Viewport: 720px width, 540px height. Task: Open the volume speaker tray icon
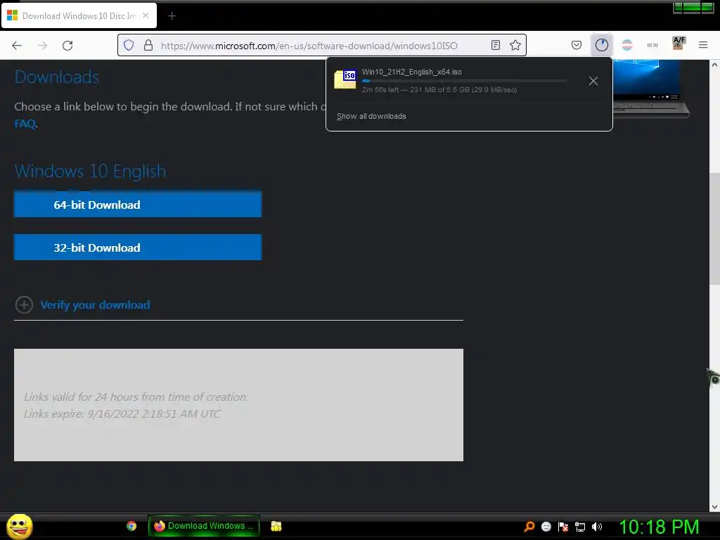[x=596, y=527]
